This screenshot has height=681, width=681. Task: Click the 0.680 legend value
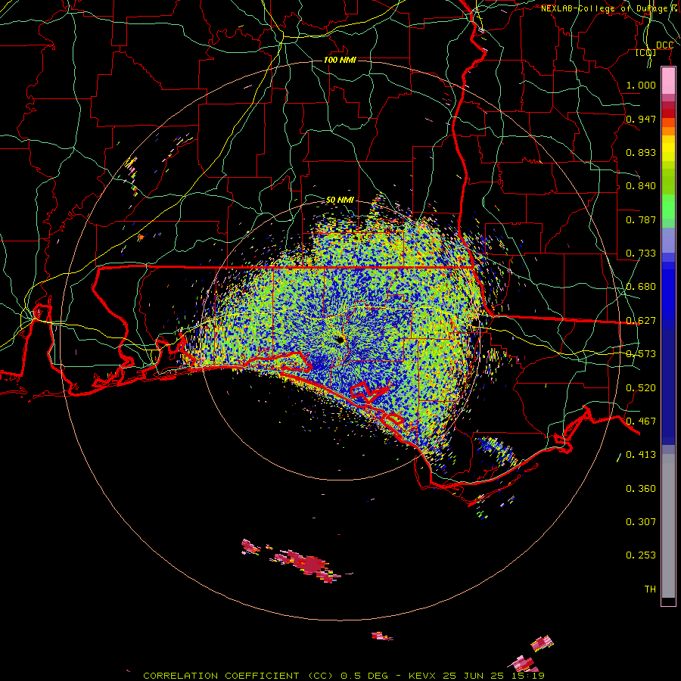tap(641, 287)
